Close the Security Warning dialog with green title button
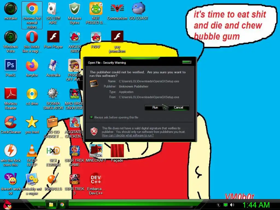Screen dimensions: 280x210 (186, 62)
